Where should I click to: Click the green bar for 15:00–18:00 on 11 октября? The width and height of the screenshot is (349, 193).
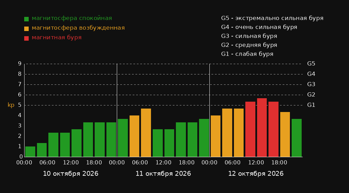click(x=181, y=140)
